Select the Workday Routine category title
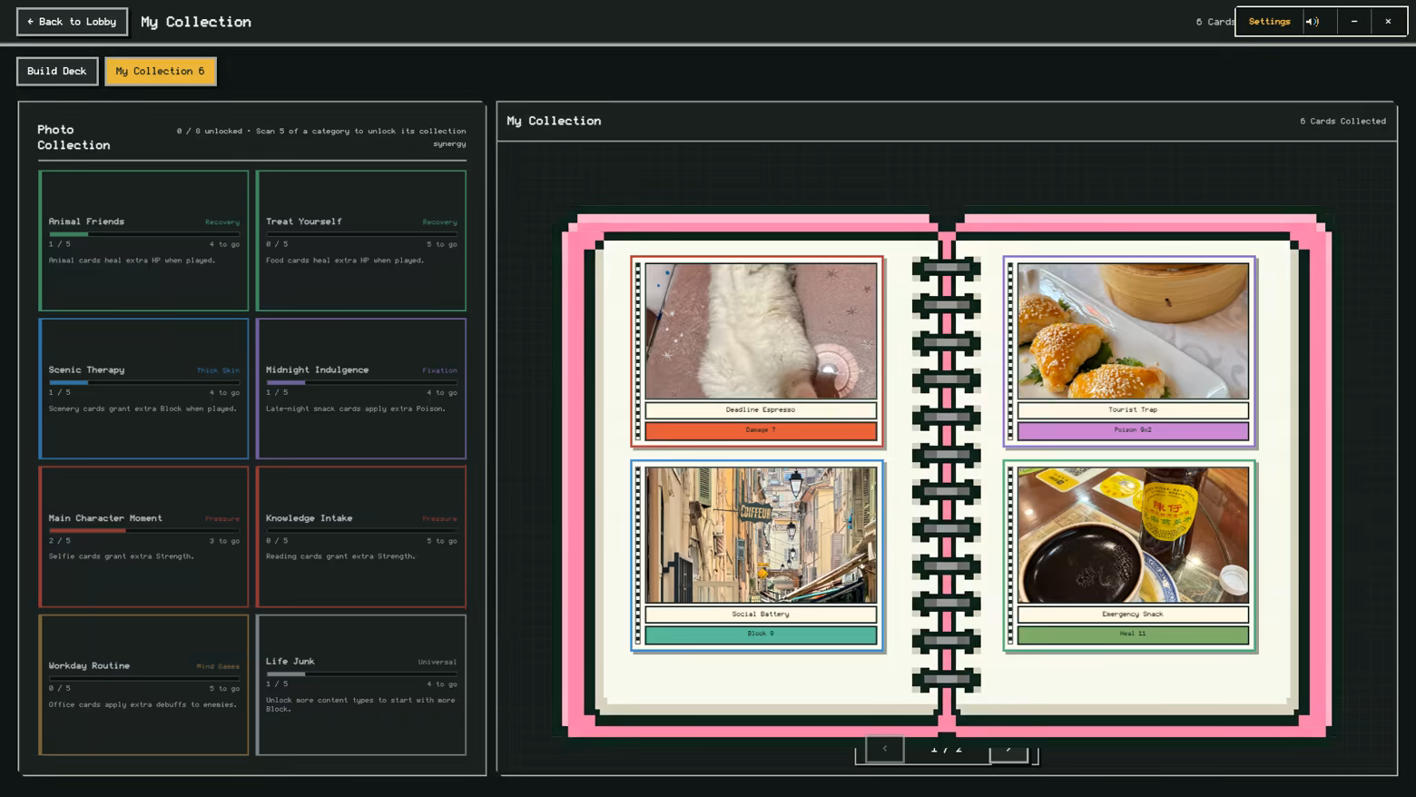Screen dimensions: 1416x797 [x=89, y=665]
